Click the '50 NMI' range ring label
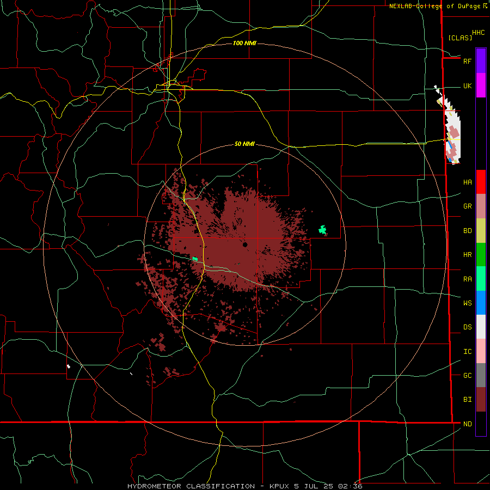Viewport: 490px width, 490px height. (x=244, y=144)
